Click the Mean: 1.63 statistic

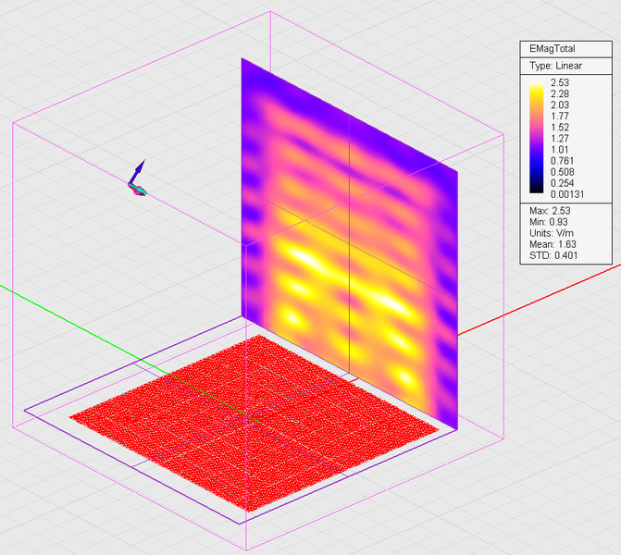pos(555,245)
